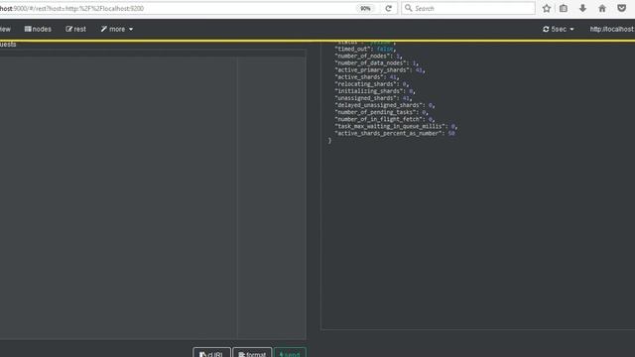Change the 5sec refresh interval dropdown
Image resolution: width=635 pixels, height=357 pixels.
558,29
